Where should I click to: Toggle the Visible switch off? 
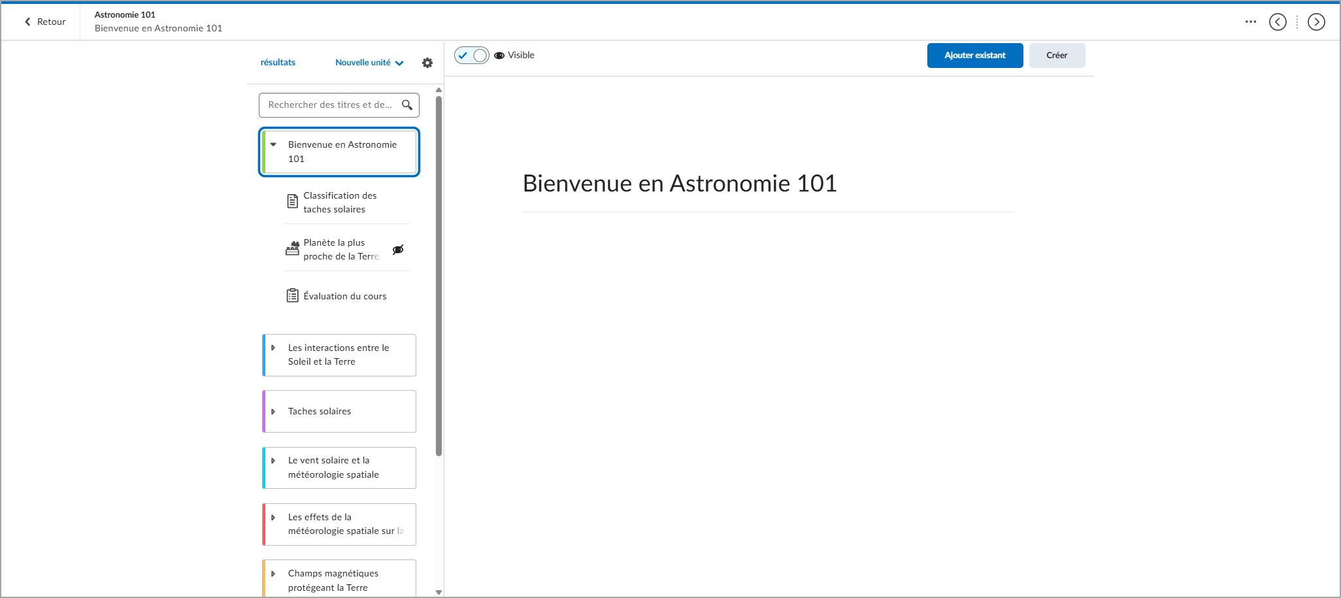472,56
